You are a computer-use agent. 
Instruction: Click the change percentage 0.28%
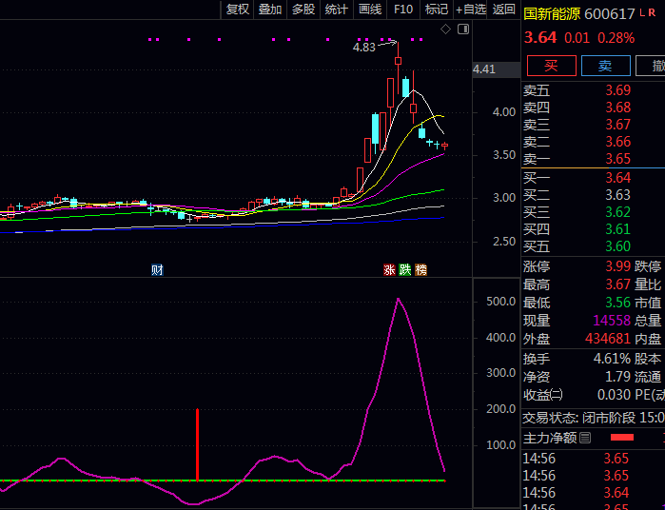tap(616, 38)
